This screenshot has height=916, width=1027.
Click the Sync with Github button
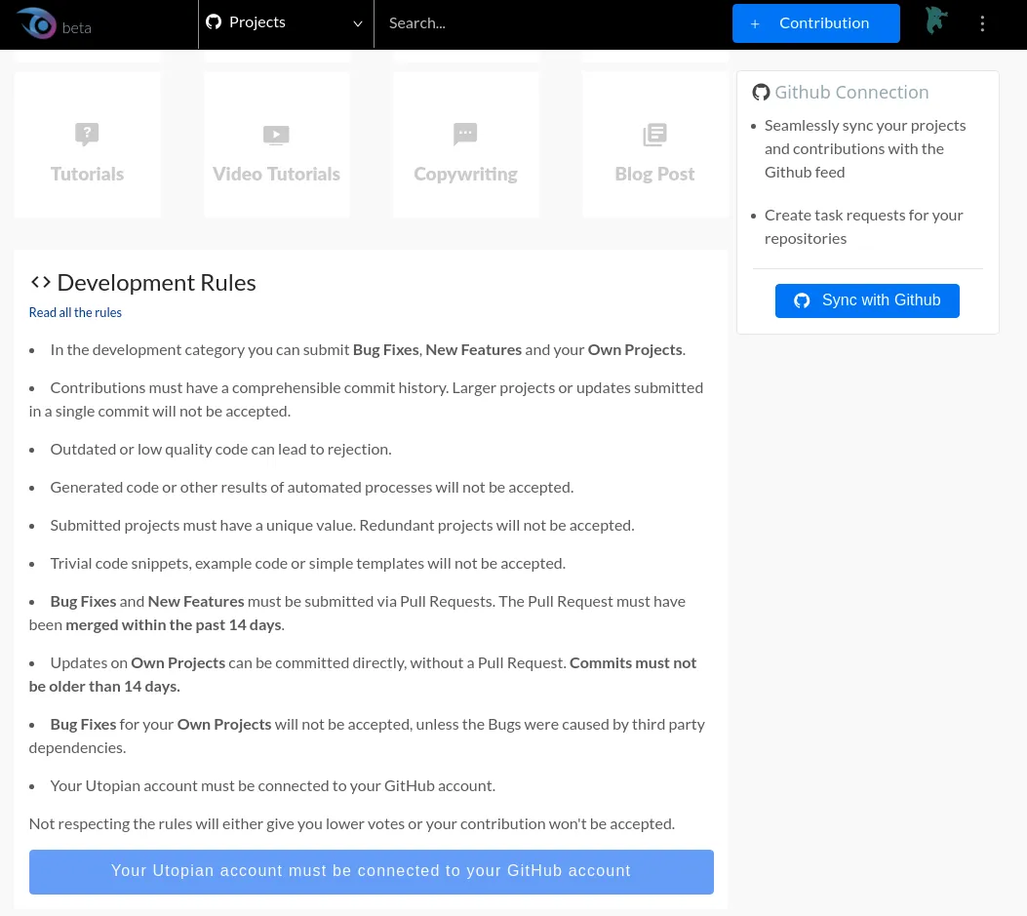pyautogui.click(x=867, y=300)
